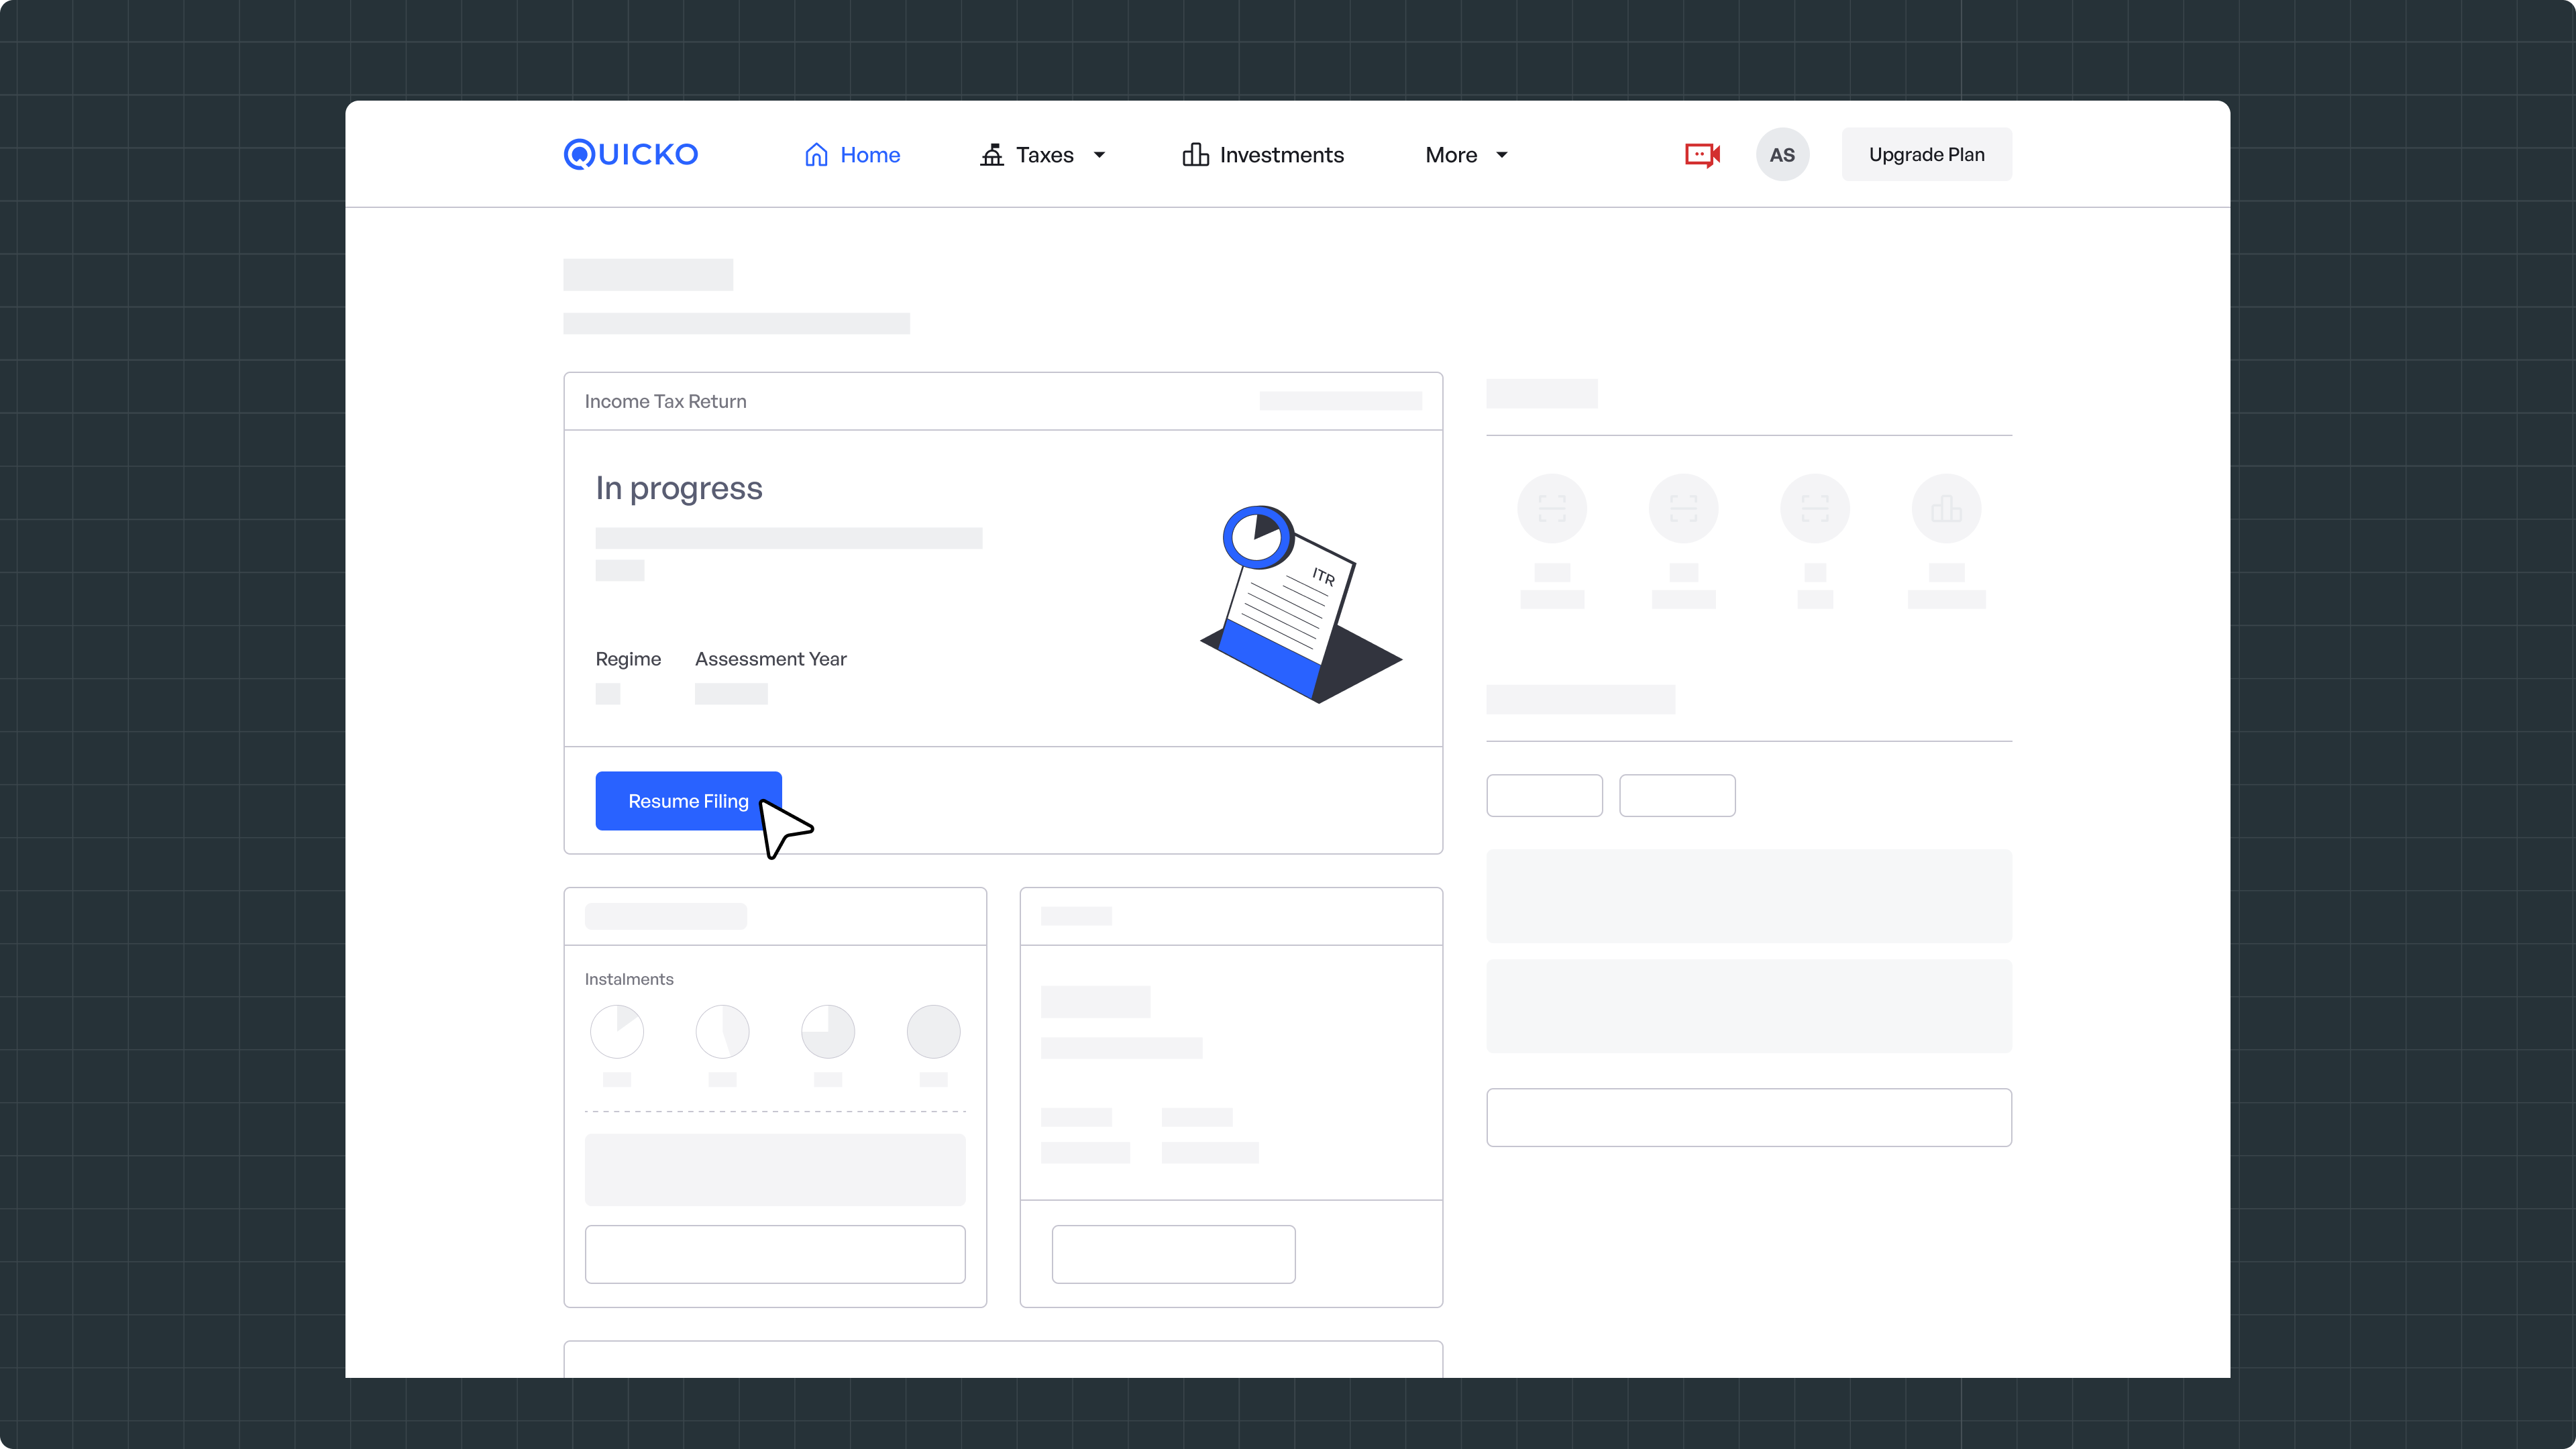Click the wide outlined button under Instalments
This screenshot has height=1449, width=2576.
point(775,1254)
